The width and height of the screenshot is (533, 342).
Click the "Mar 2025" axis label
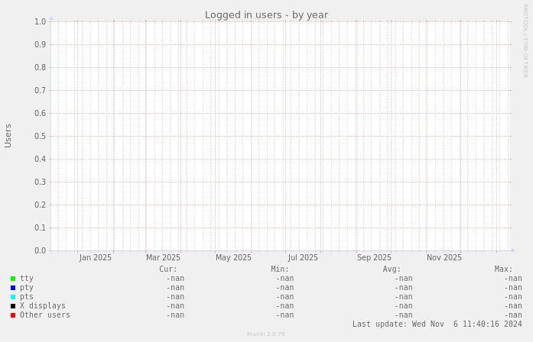click(163, 258)
